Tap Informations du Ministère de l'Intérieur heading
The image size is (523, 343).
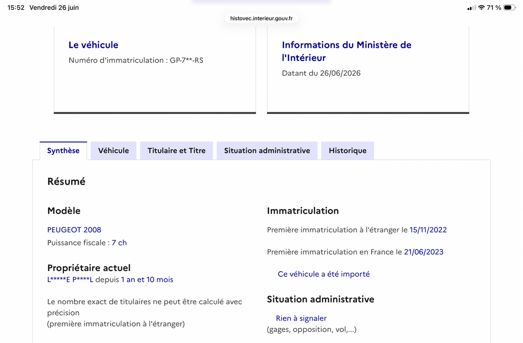pos(346,51)
